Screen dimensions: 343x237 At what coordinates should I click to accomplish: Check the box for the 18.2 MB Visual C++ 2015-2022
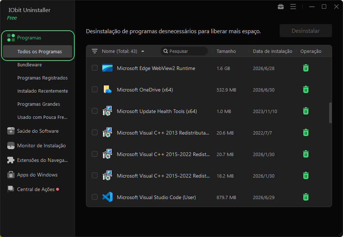(x=95, y=175)
